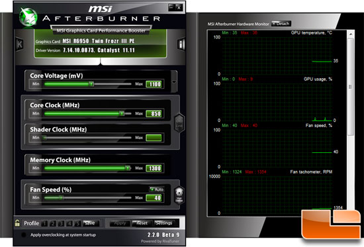The image size is (364, 247).
Task: Click the Kombustor K icon
Action: tap(19, 44)
